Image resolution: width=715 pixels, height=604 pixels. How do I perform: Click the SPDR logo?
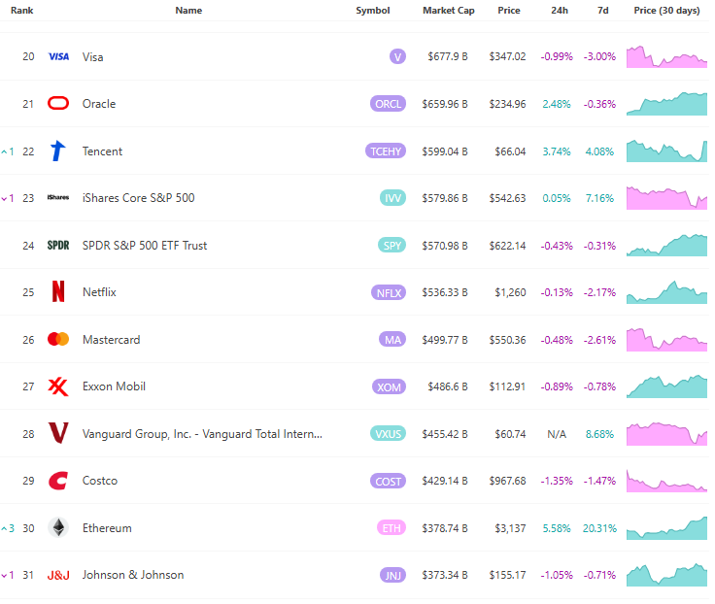58,246
